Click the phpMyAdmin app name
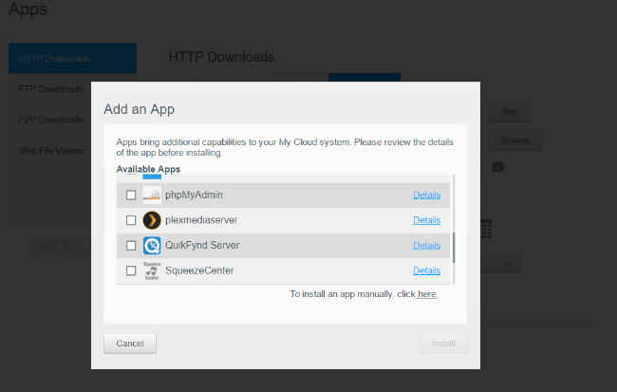Image resolution: width=617 pixels, height=392 pixels. pyautogui.click(x=194, y=195)
